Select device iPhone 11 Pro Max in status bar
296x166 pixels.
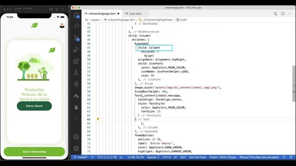[259, 157]
